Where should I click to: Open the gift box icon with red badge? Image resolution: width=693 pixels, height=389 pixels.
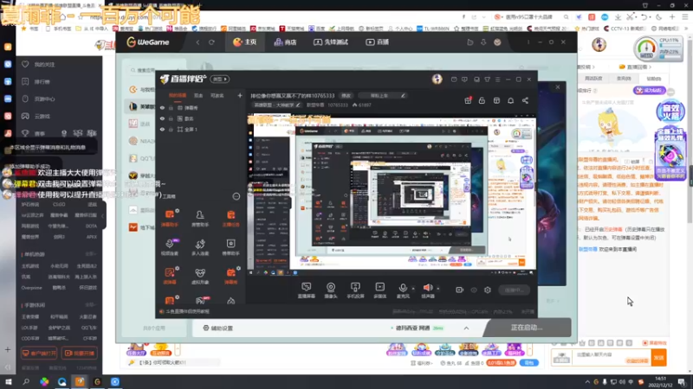click(468, 100)
